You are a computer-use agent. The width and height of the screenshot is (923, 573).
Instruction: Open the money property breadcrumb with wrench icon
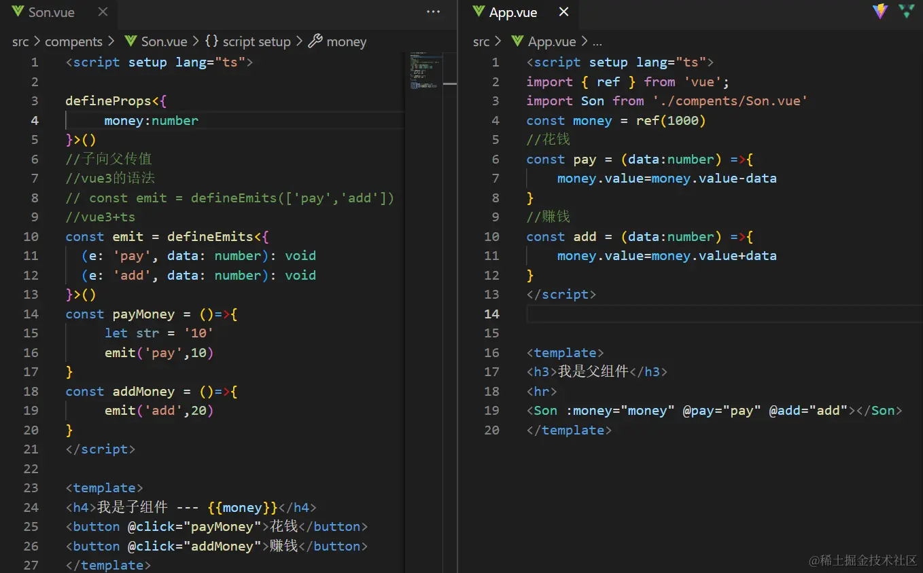pyautogui.click(x=337, y=41)
